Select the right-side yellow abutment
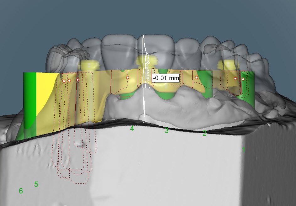 click(228, 65)
